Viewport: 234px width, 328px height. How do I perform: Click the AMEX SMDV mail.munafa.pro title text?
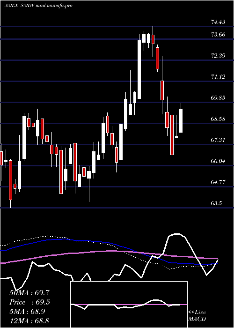[38, 6]
